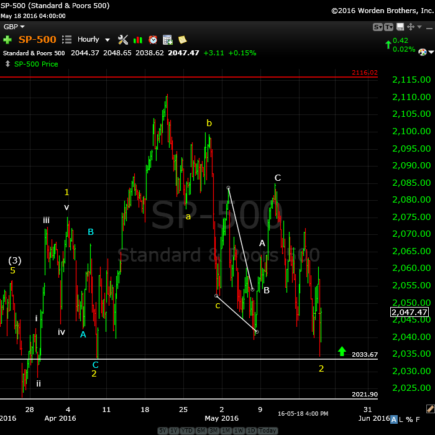Image resolution: width=435 pixels, height=435 pixels.
Task: Click the green plus add-symbol icon
Action: (7, 40)
